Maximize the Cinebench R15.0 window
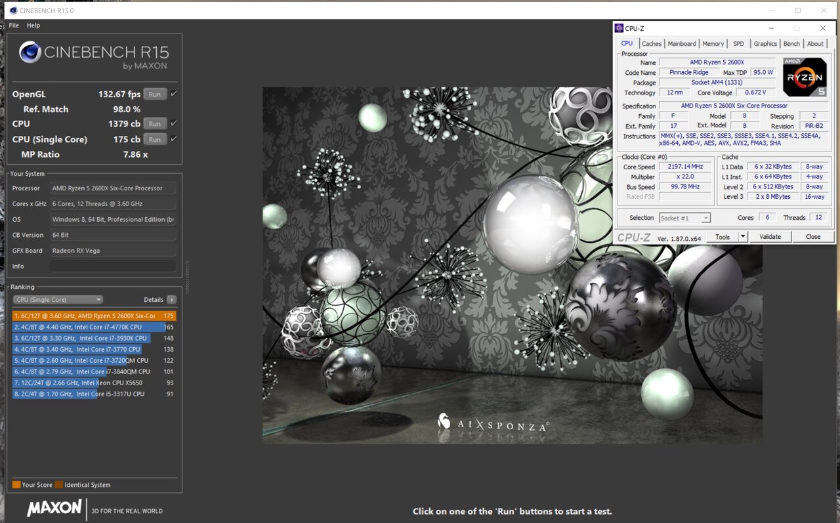Viewport: 840px width, 523px height. coord(798,10)
